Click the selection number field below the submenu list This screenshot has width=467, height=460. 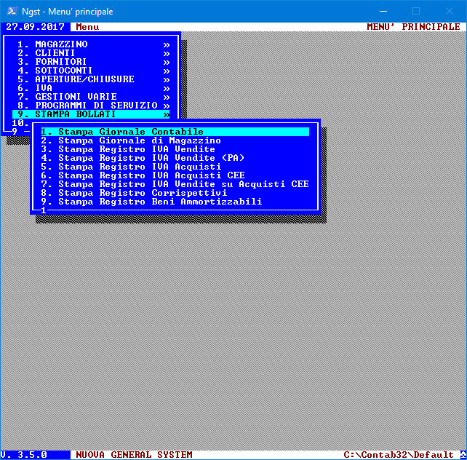click(44, 210)
